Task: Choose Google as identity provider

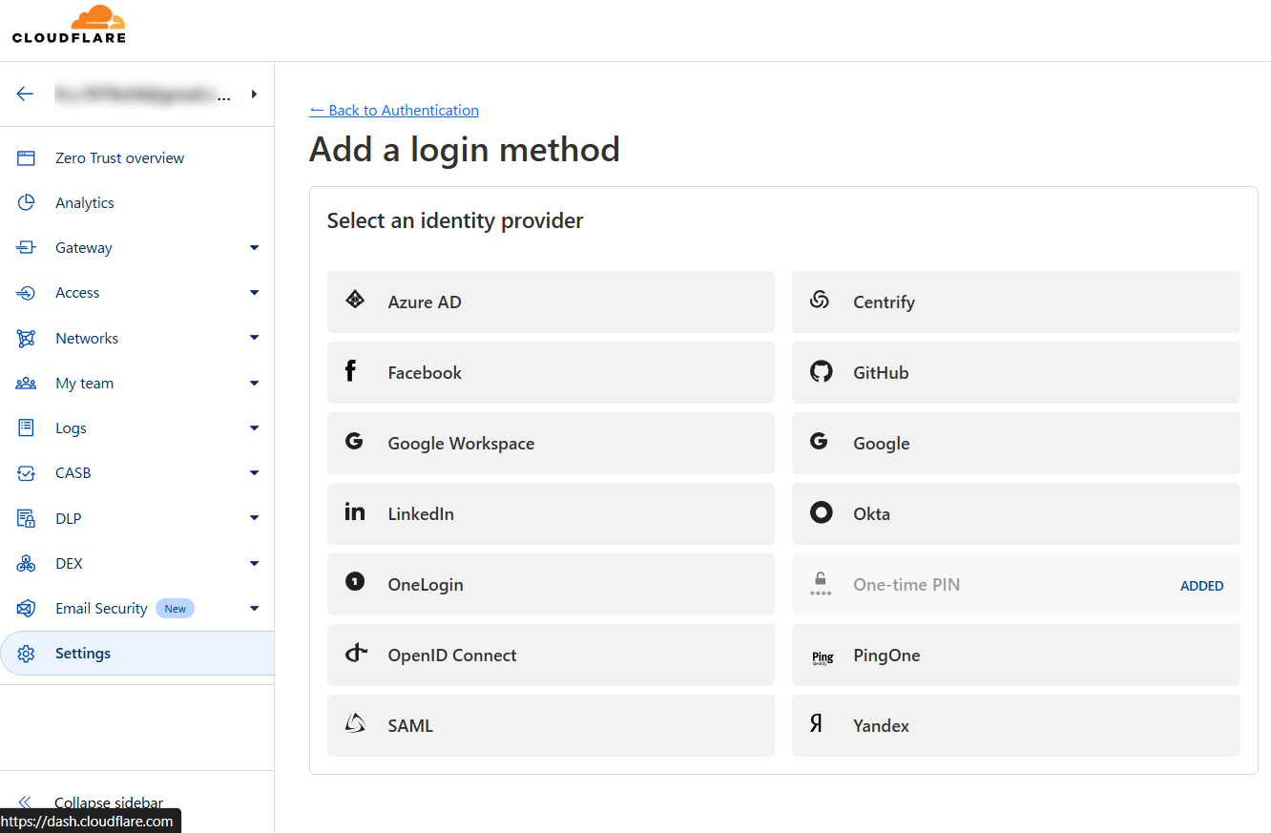Action: pyautogui.click(x=1015, y=443)
